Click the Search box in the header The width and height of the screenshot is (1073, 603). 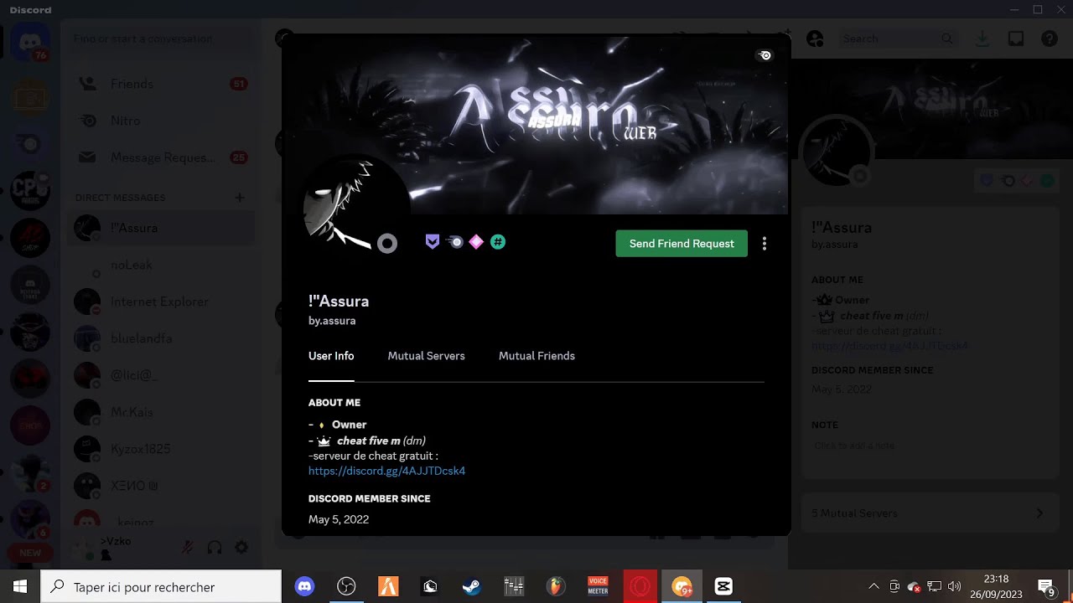pyautogui.click(x=899, y=39)
